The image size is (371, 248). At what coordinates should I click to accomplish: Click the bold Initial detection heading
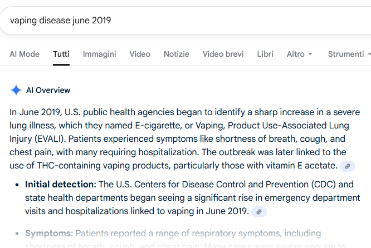point(61,184)
